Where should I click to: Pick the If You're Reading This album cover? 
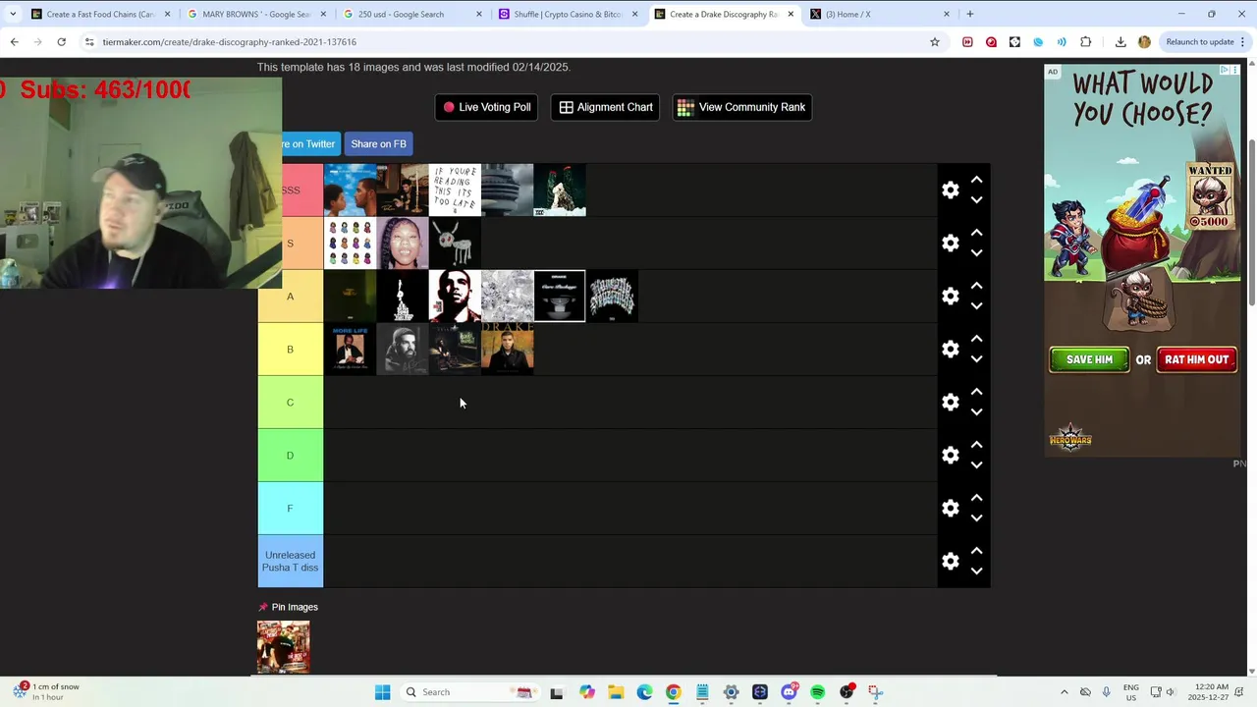pyautogui.click(x=455, y=190)
